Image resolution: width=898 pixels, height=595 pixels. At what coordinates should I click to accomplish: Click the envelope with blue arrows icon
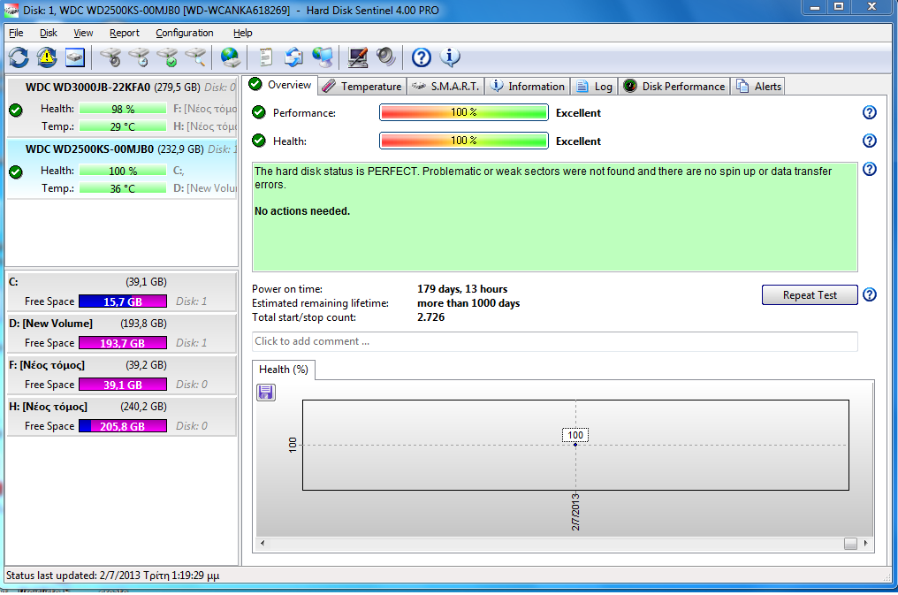pos(293,57)
